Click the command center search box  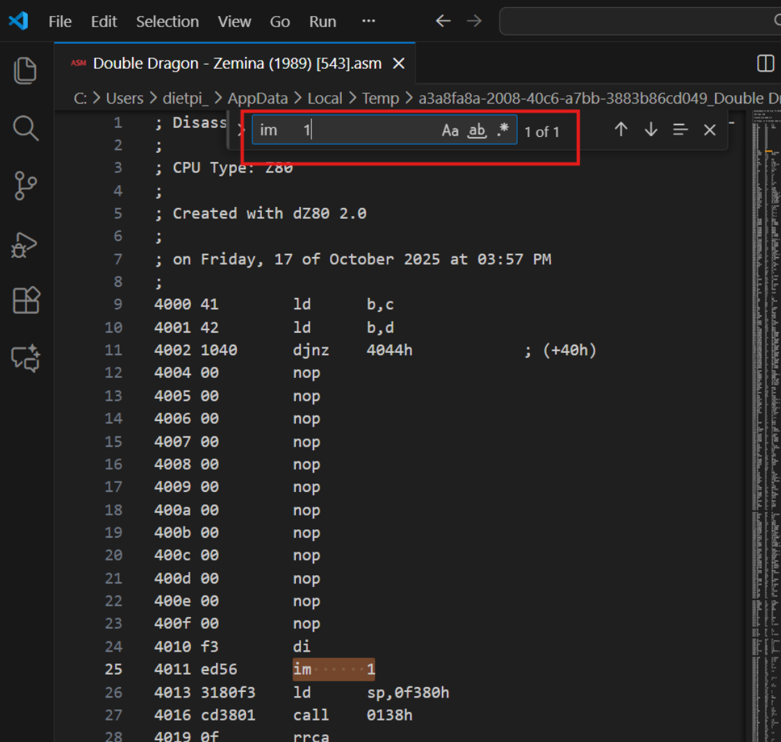[x=640, y=21]
